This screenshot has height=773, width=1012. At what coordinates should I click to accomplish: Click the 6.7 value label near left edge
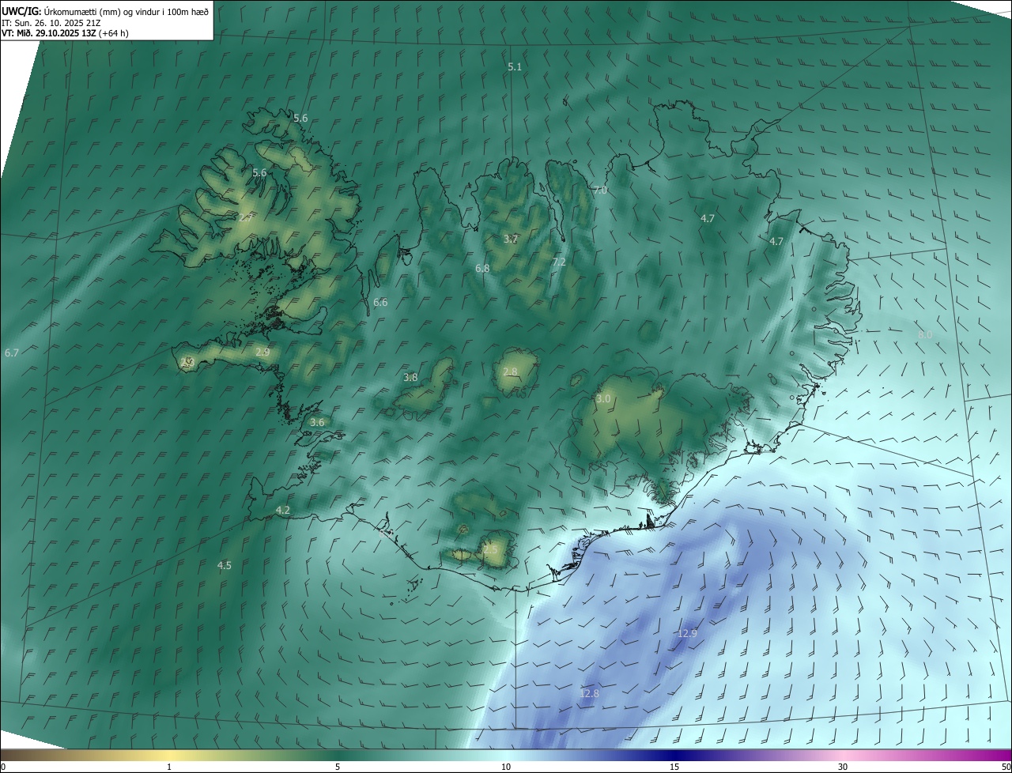click(x=11, y=353)
